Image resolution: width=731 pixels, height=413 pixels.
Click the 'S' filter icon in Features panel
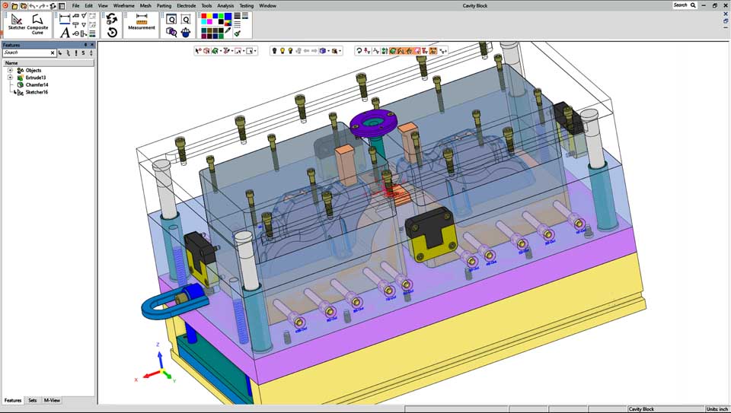(x=84, y=52)
